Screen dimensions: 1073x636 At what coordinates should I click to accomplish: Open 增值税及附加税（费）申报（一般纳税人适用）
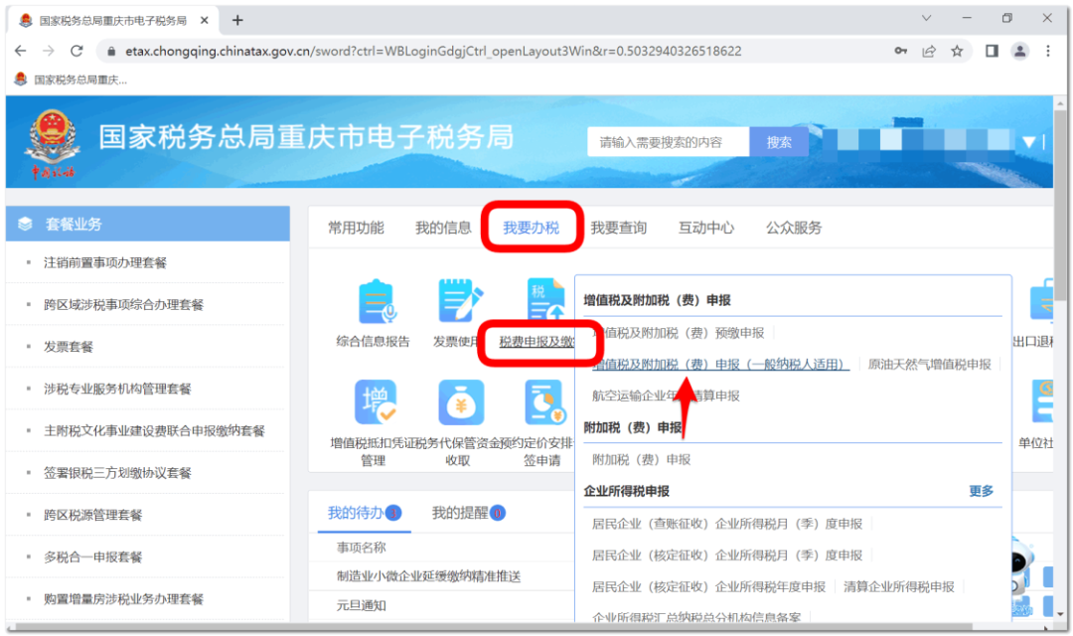coord(720,365)
